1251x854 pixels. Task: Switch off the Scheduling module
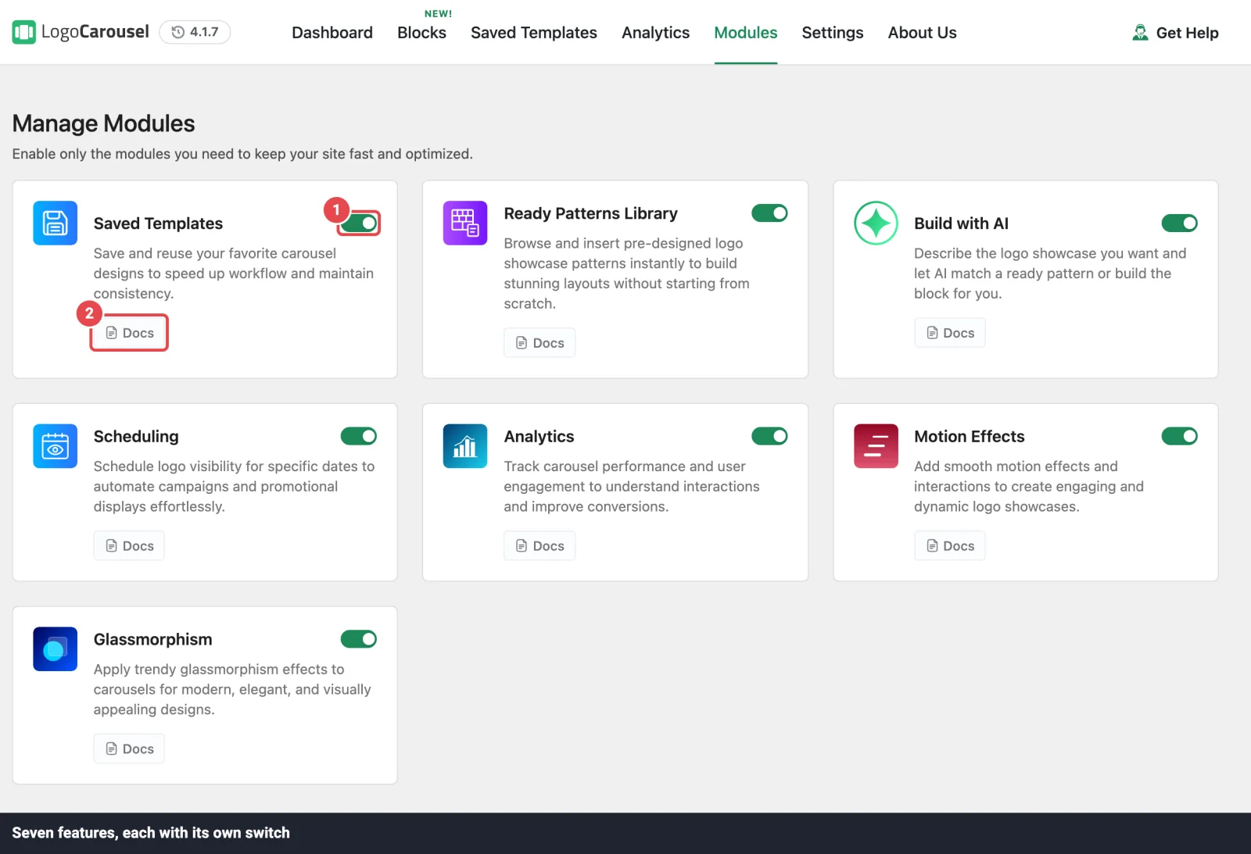(359, 436)
